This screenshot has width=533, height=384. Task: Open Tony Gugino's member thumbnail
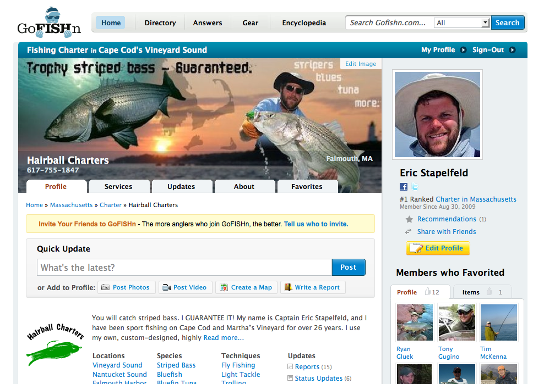point(456,322)
